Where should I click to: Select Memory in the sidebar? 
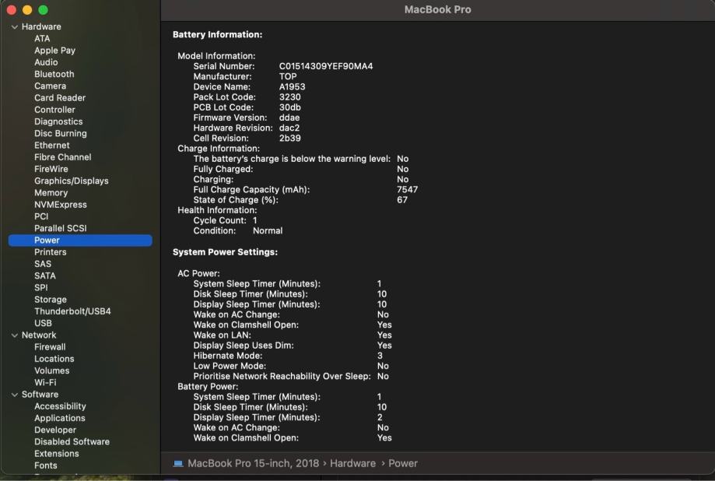pyautogui.click(x=51, y=193)
